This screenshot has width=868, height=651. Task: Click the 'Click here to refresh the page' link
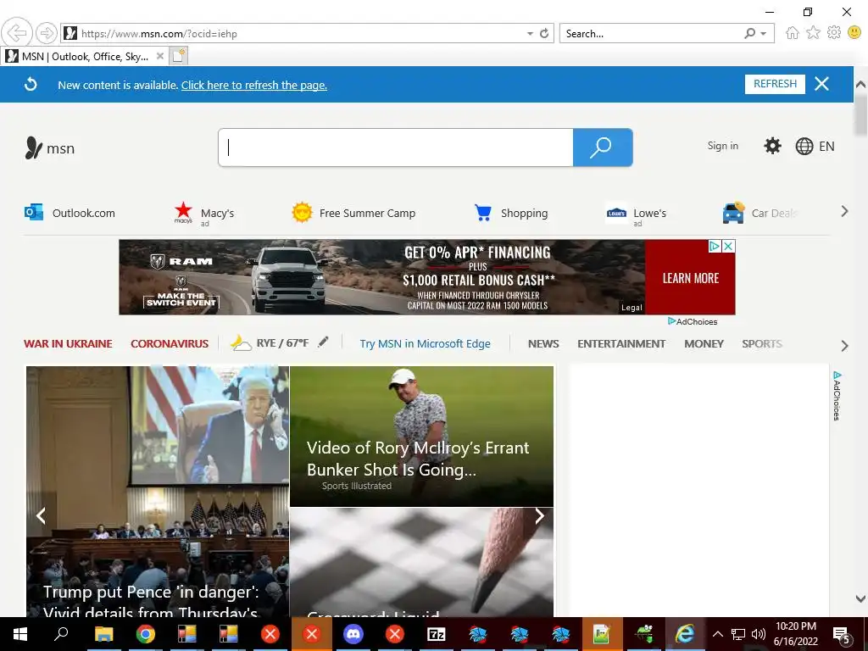click(254, 86)
